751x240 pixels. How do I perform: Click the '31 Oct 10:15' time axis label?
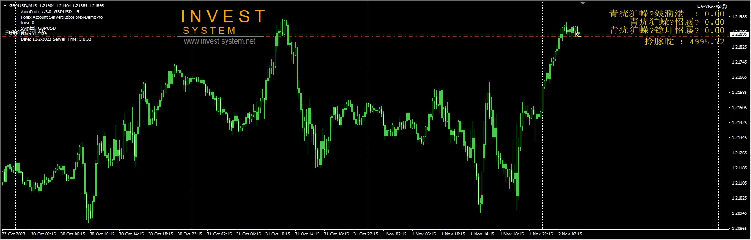[278, 234]
